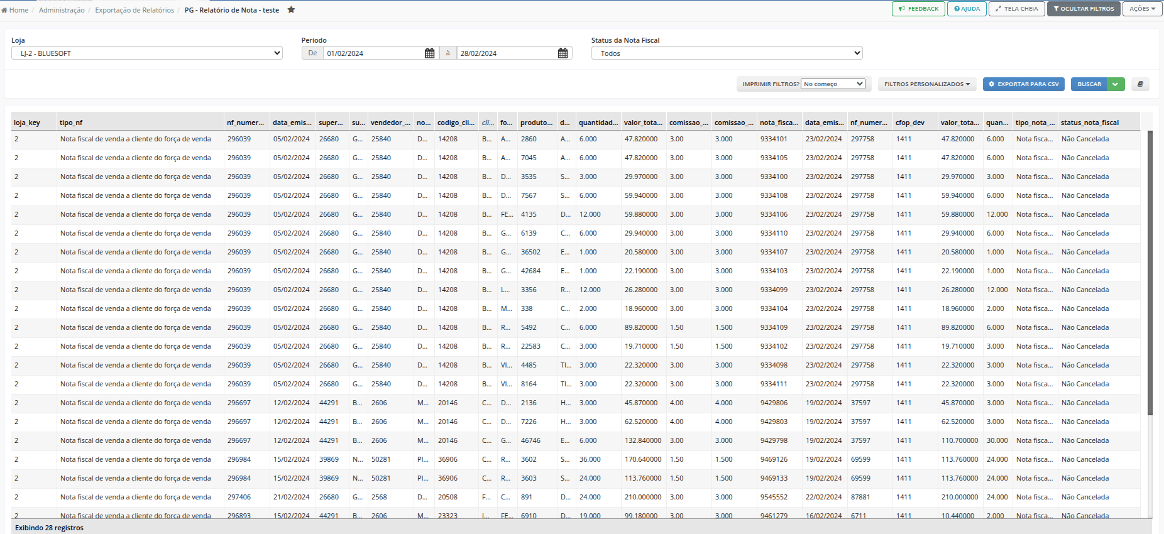Click product code 2860
The height and width of the screenshot is (534, 1164).
(x=529, y=139)
